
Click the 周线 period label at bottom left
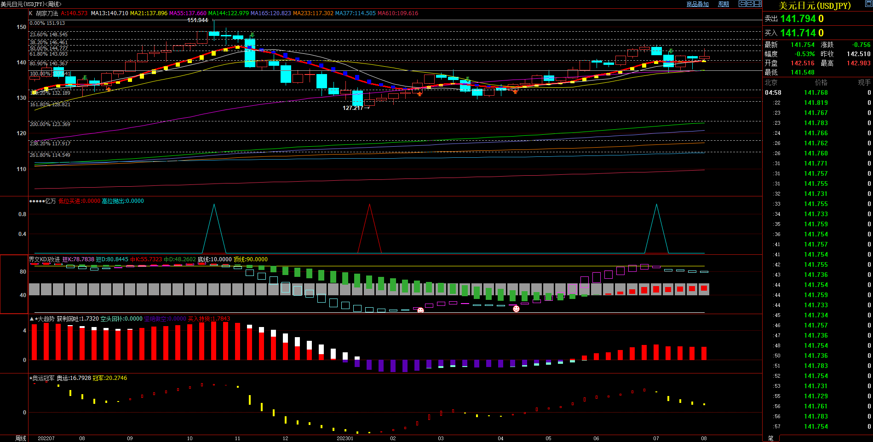pyautogui.click(x=21, y=438)
